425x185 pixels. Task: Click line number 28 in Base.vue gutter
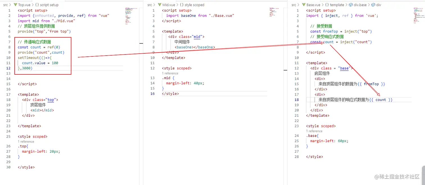click(x=297, y=157)
